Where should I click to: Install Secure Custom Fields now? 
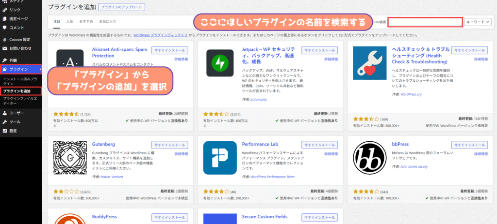(x=319, y=217)
